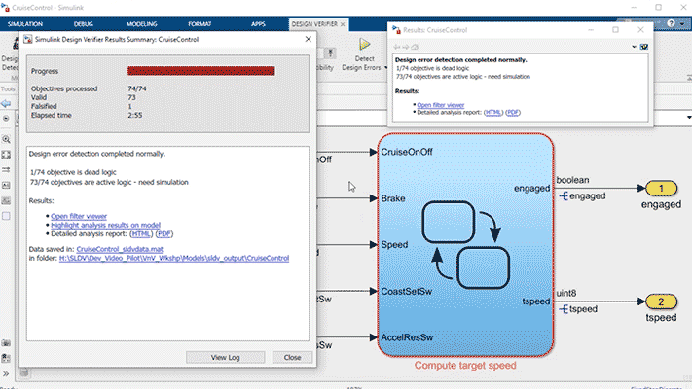The width and height of the screenshot is (692, 389).
Task: Open the HTML report link in Results window
Action: (492, 112)
